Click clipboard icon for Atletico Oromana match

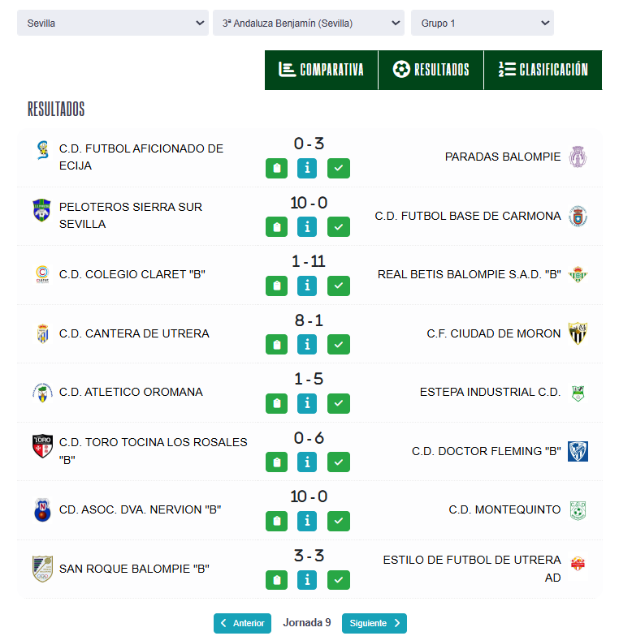pyautogui.click(x=277, y=403)
